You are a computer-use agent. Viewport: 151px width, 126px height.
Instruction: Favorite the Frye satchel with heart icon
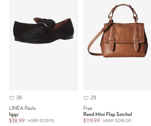86,98
